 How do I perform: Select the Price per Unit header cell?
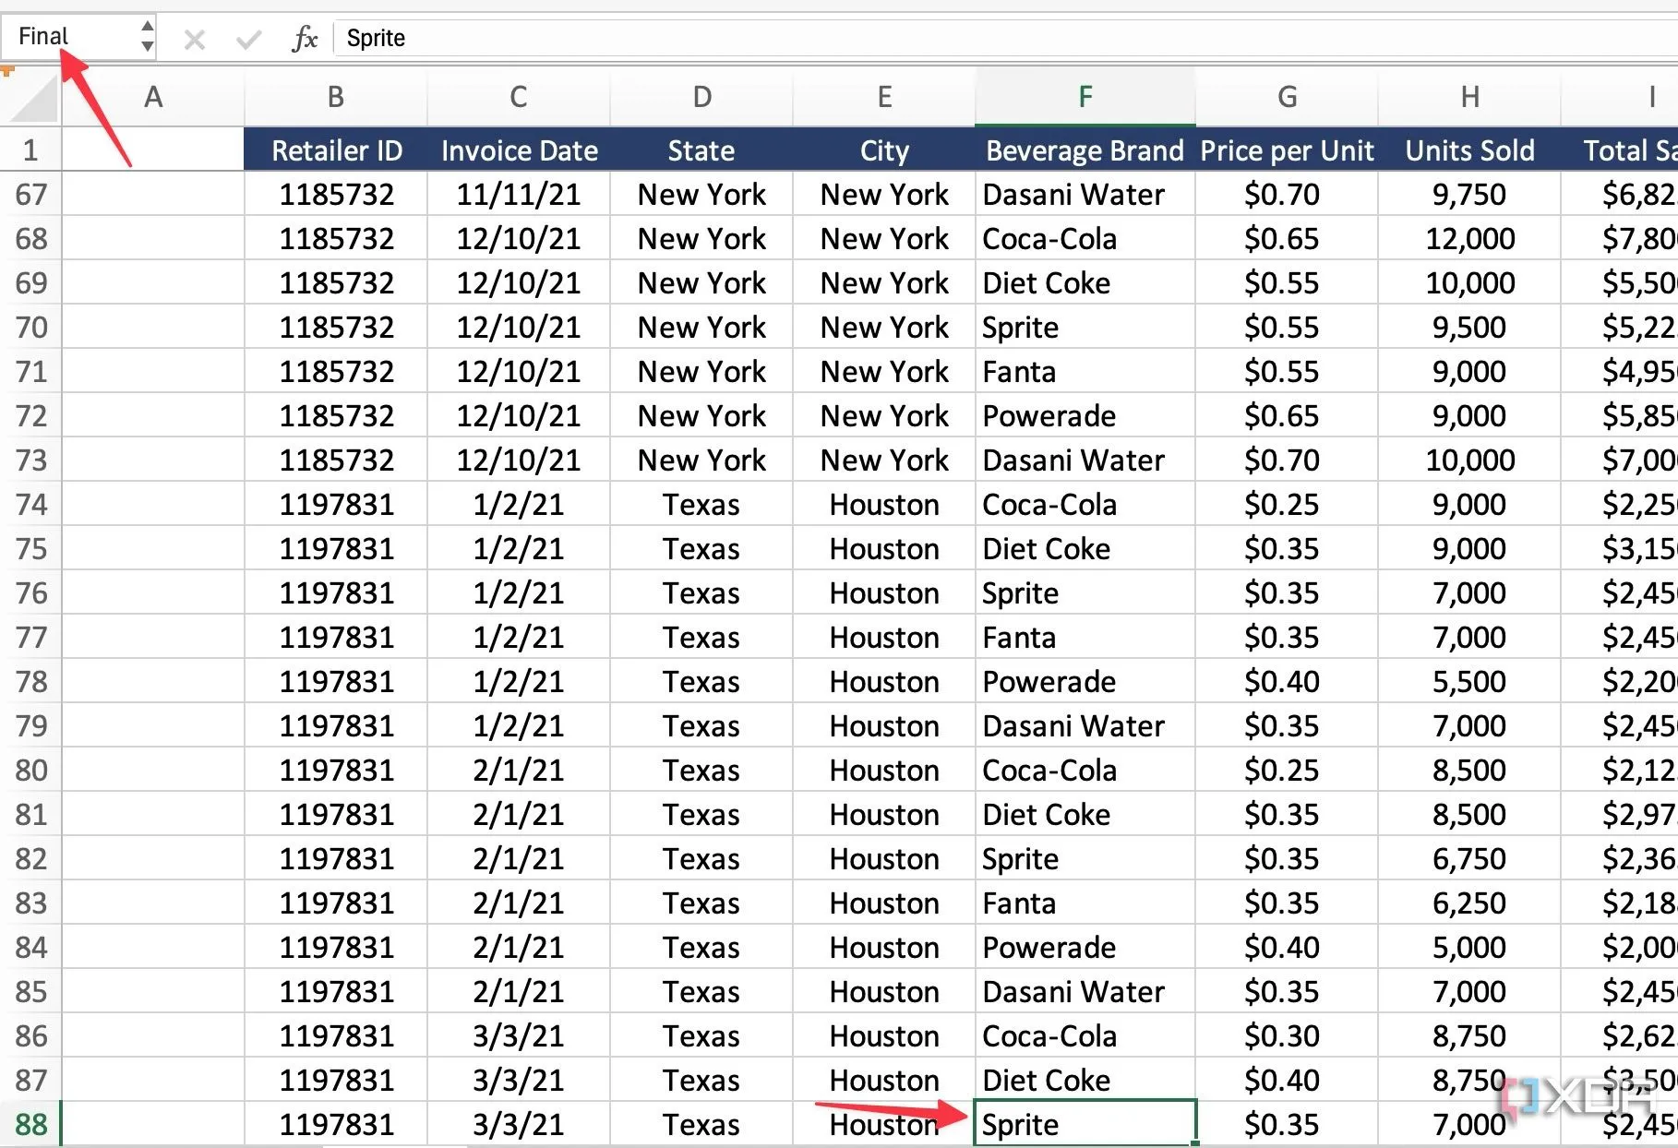1287,150
